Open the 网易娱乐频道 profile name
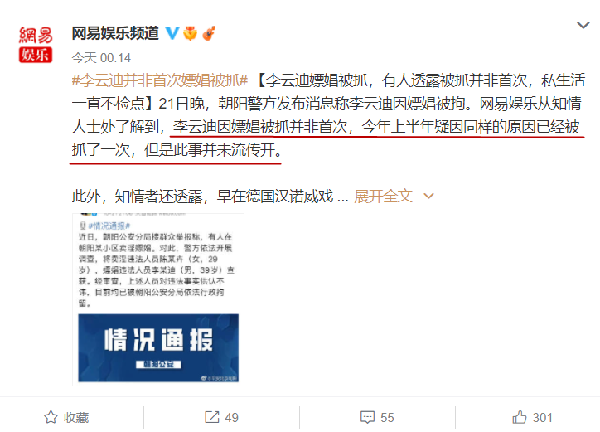 [x=115, y=33]
